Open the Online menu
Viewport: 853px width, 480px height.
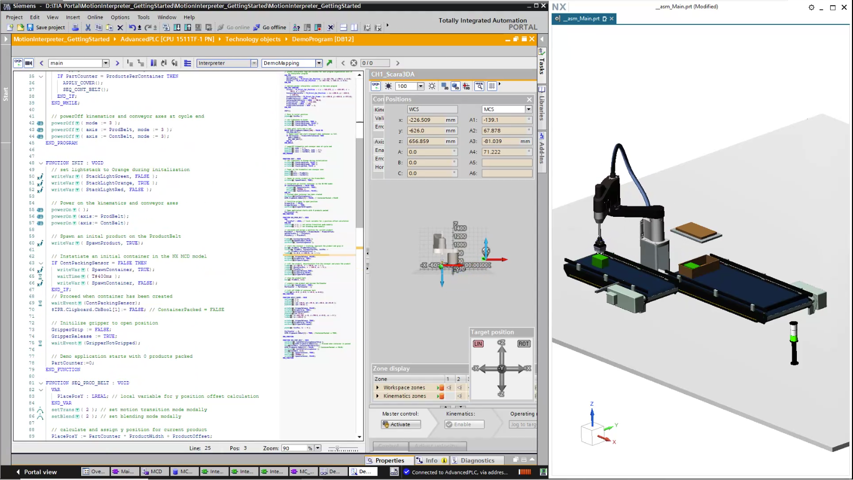pyautogui.click(x=95, y=17)
